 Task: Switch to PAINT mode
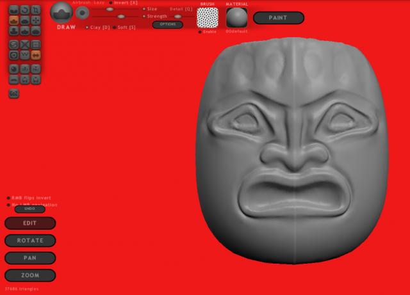click(278, 18)
